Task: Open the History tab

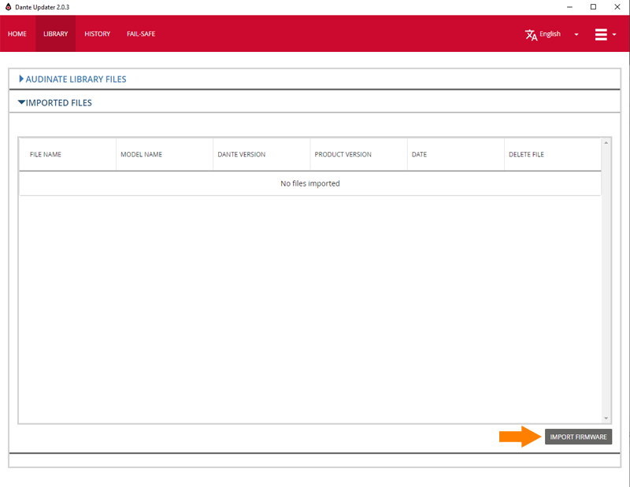Action: pos(97,34)
